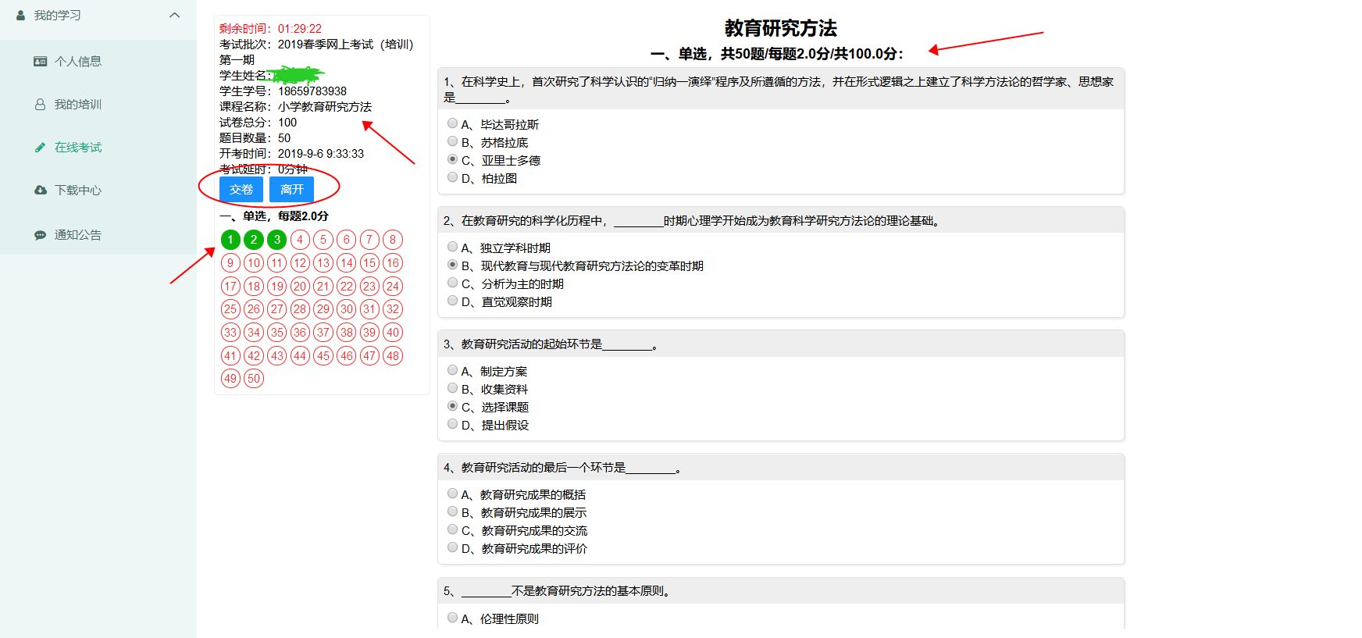Viewport: 1362px width, 638px height.
Task: Choose option B 苏格拉底
Action: [x=452, y=141]
